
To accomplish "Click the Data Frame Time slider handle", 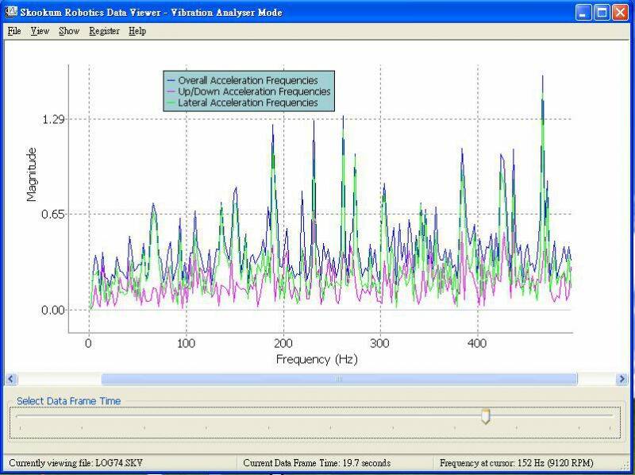I will [x=485, y=416].
